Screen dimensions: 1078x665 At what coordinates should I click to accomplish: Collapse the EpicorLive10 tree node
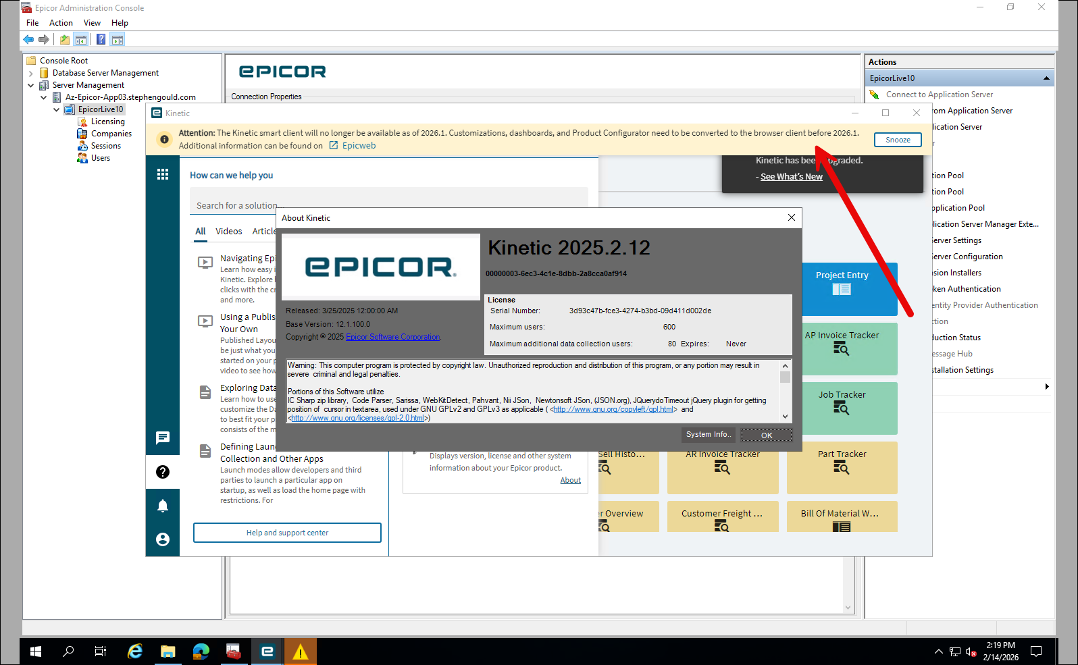[x=57, y=109]
